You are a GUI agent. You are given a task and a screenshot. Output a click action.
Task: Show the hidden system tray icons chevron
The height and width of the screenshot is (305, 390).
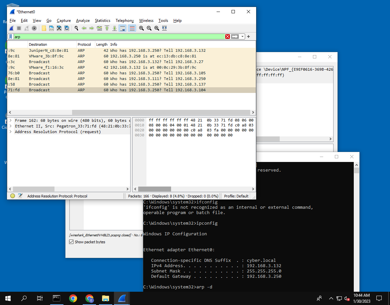[331, 298]
